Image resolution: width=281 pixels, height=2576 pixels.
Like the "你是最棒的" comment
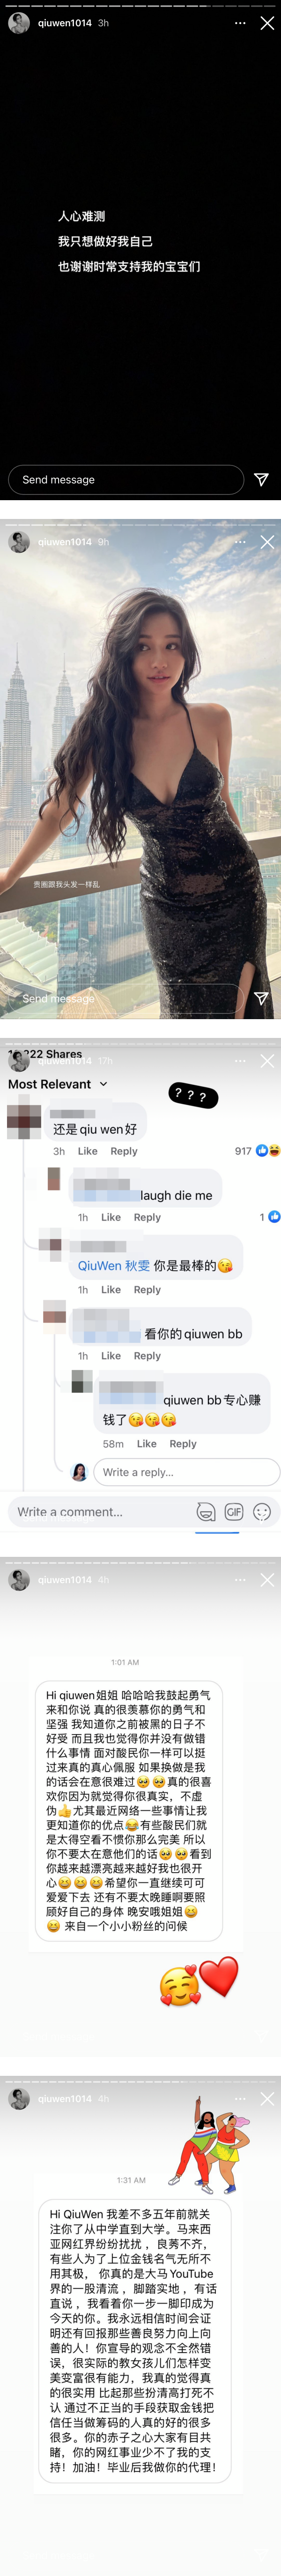(x=111, y=1290)
